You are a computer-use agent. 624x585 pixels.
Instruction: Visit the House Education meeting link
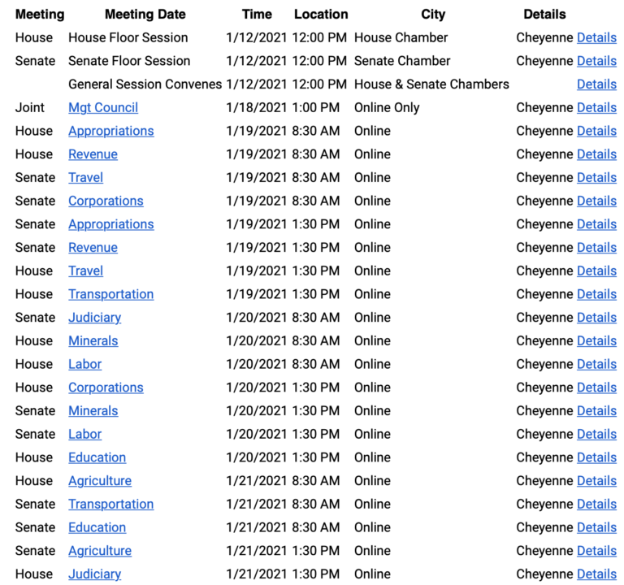tap(97, 457)
